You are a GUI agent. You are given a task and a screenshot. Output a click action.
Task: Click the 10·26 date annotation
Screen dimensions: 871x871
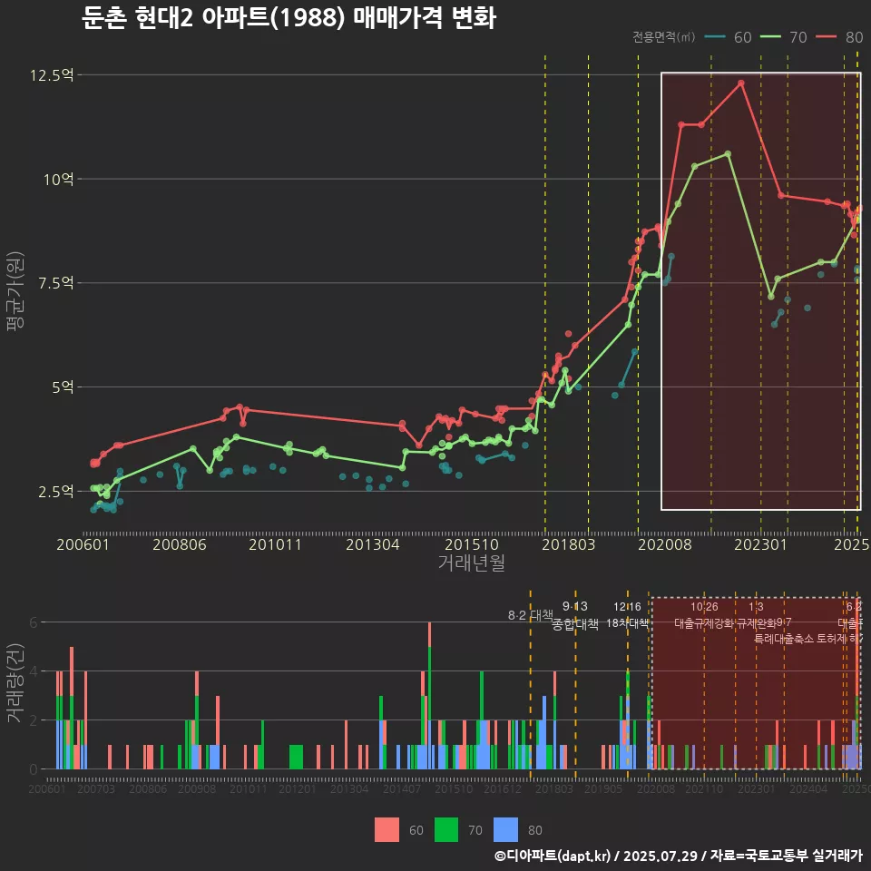point(704,607)
